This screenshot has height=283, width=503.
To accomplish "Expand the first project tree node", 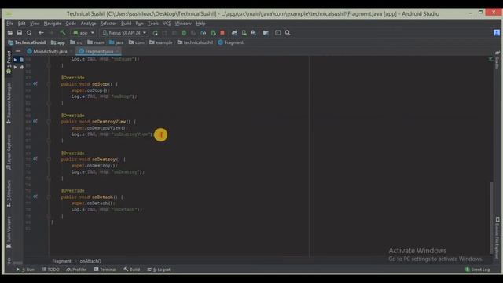I will coord(15,60).
